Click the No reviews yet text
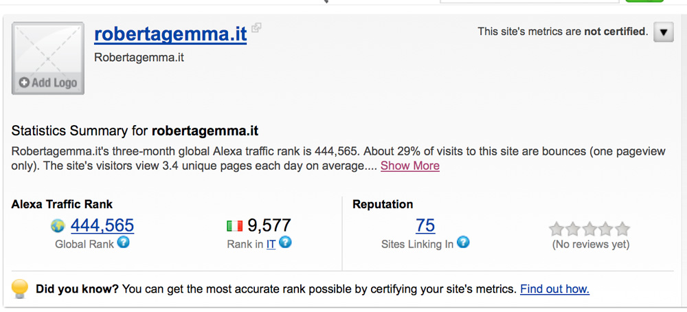 coord(591,244)
